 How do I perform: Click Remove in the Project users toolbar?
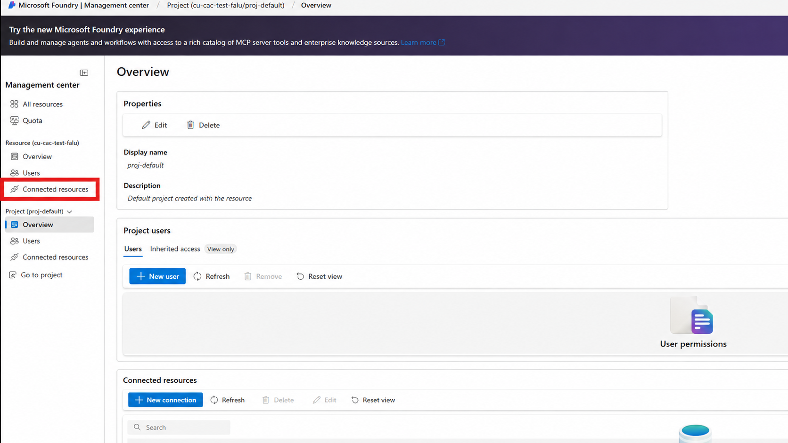(263, 276)
